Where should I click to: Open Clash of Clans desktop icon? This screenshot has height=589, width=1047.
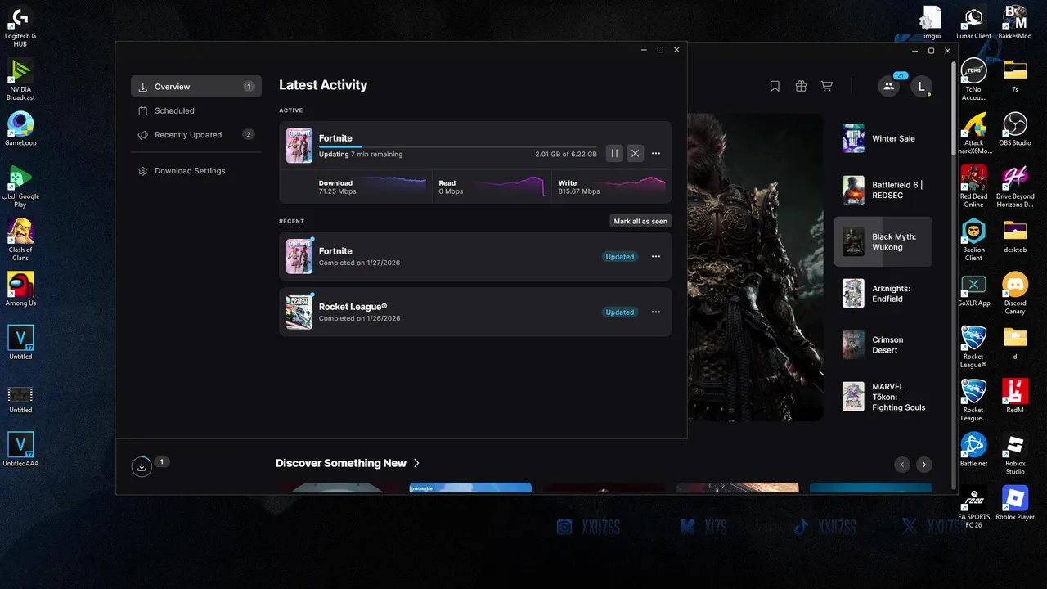point(20,240)
